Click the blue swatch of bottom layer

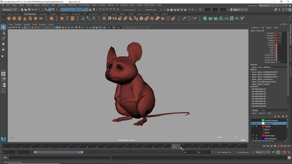coord(263,138)
